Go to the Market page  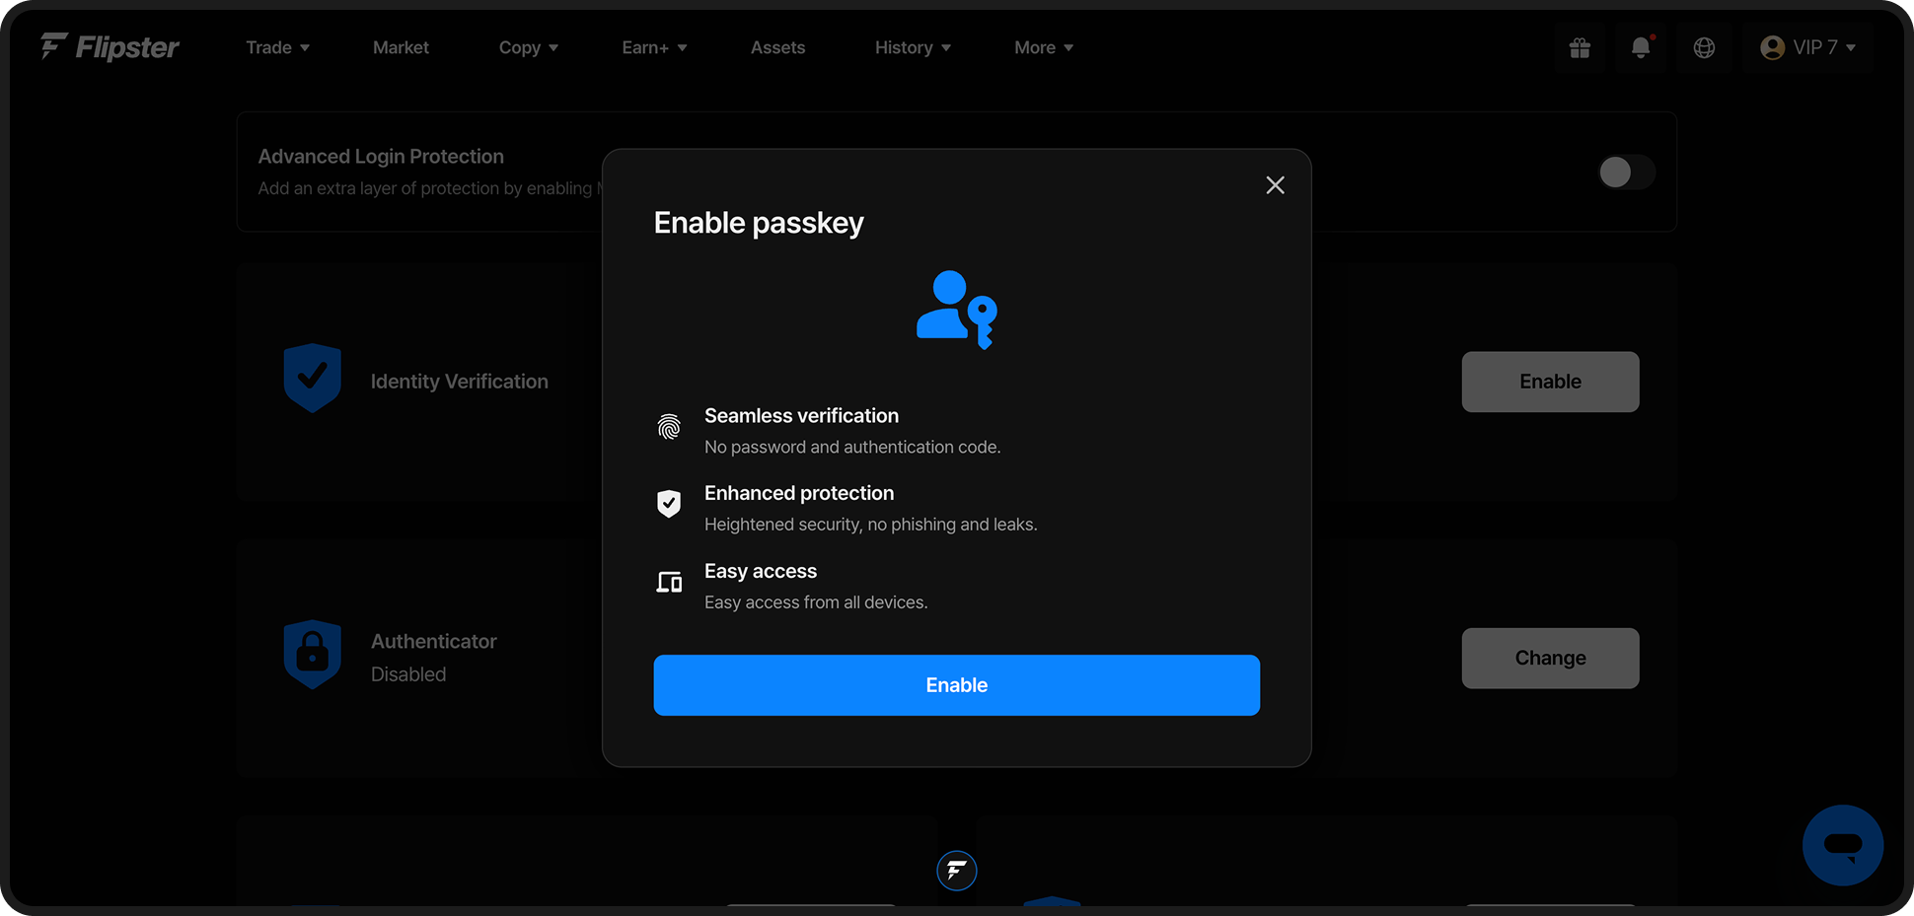pos(401,47)
